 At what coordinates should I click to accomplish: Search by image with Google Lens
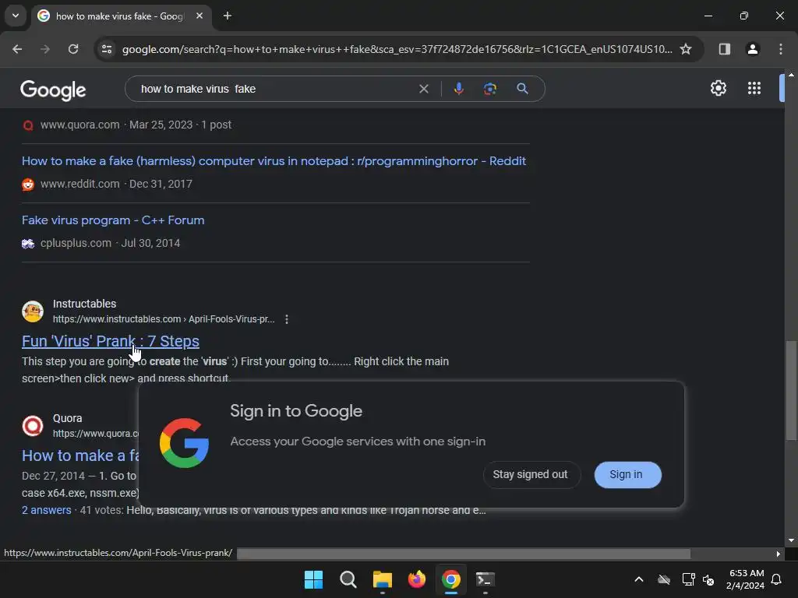click(x=489, y=89)
